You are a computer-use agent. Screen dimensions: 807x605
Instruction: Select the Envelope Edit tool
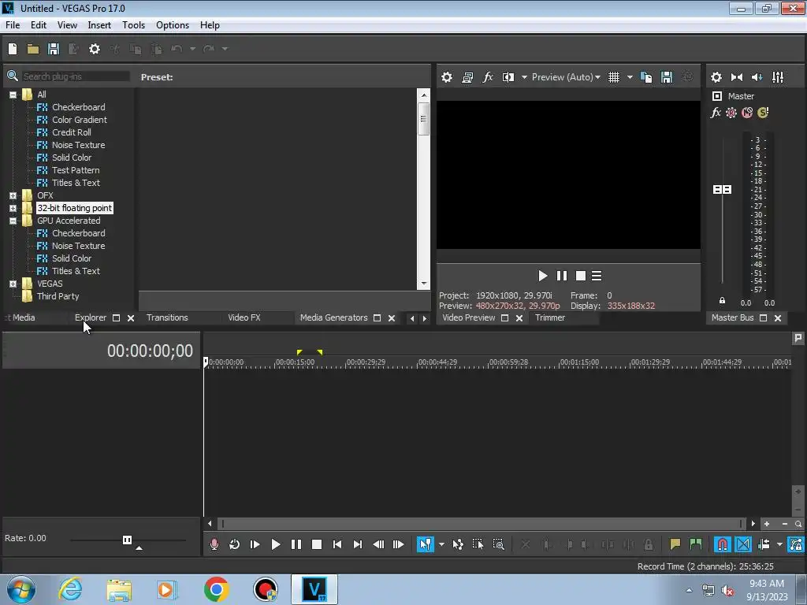pyautogui.click(x=458, y=544)
